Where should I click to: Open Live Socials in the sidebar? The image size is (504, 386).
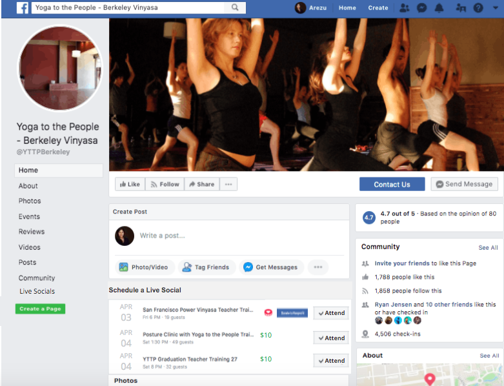[x=37, y=291]
